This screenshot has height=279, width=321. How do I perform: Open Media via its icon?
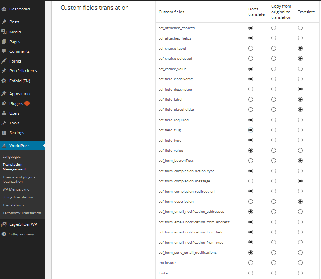click(x=4, y=32)
